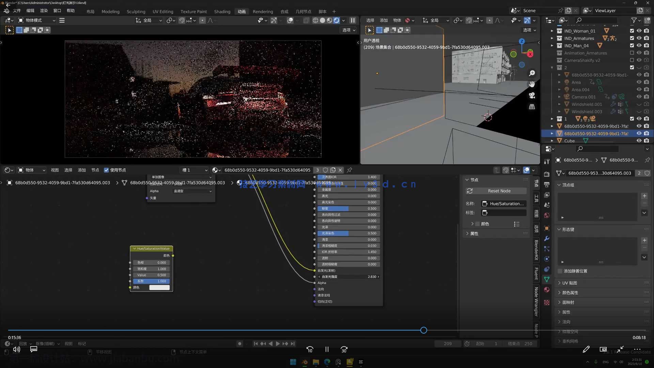
Task: Open the 槽 1 material slot dropdown
Action: [194, 170]
